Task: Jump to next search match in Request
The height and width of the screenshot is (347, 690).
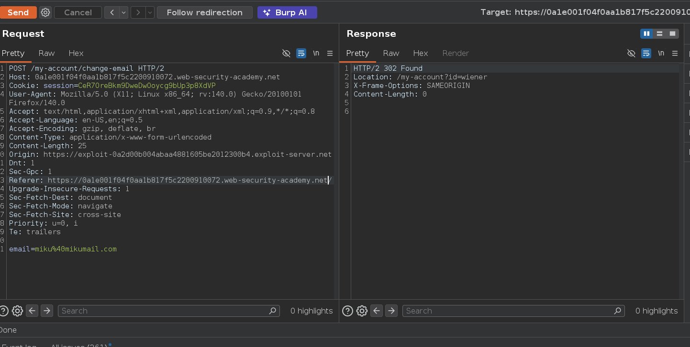Action: [47, 311]
